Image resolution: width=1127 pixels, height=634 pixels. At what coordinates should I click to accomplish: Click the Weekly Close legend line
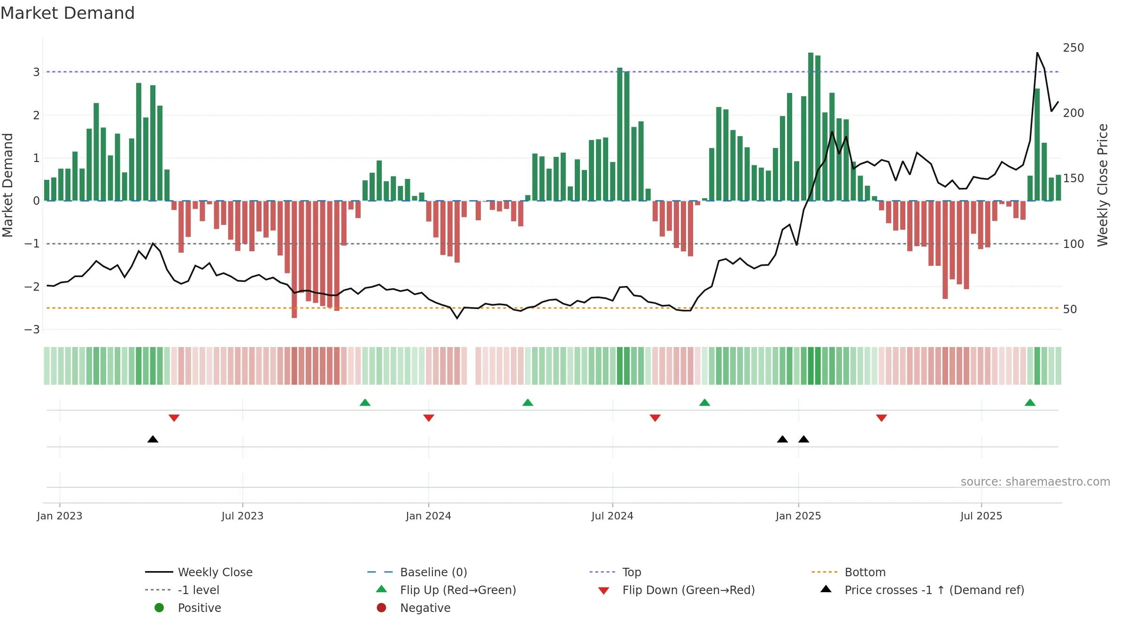[159, 572]
